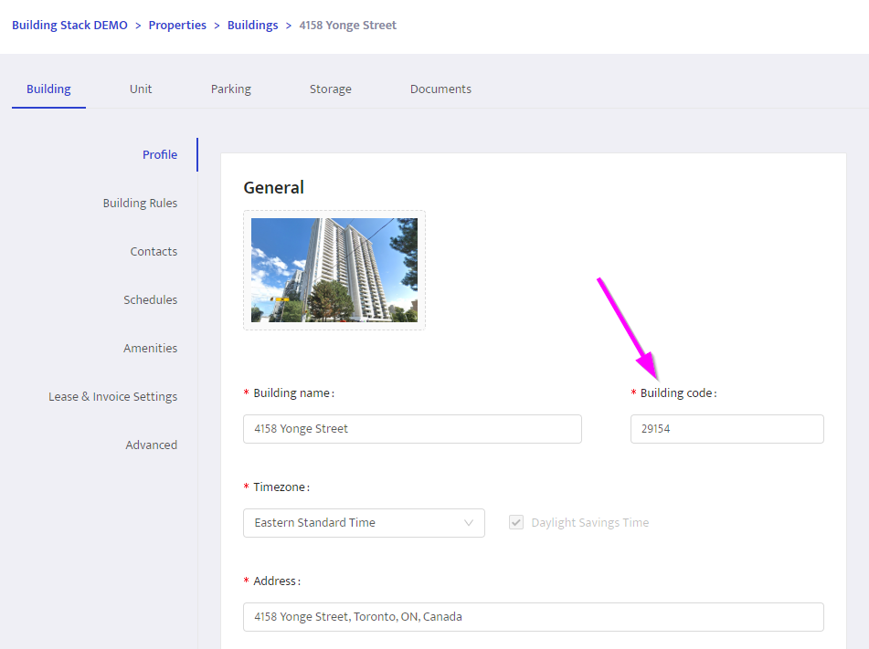Navigate to Buildings breadcrumb link
This screenshot has height=649, width=869.
tap(252, 26)
